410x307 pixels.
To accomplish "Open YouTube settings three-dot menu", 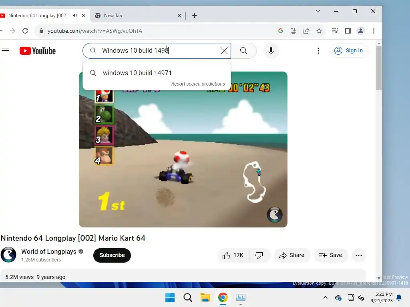I will click(318, 51).
